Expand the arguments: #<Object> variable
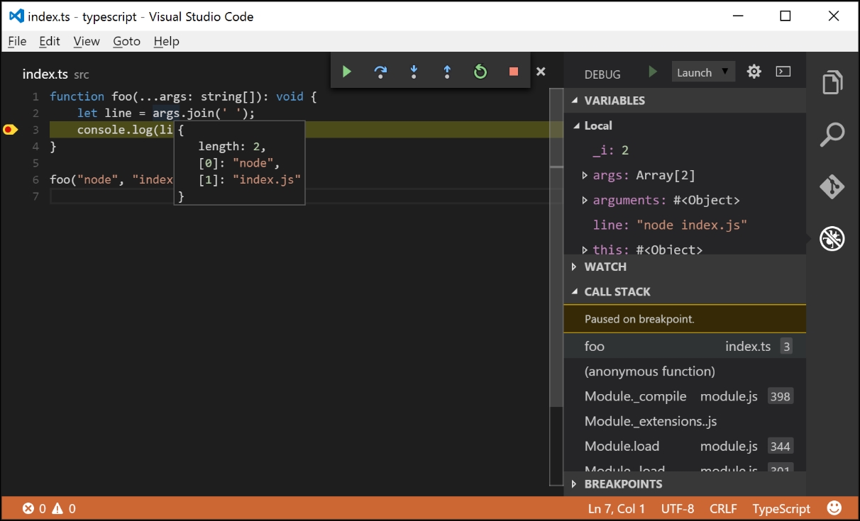 [x=584, y=201]
